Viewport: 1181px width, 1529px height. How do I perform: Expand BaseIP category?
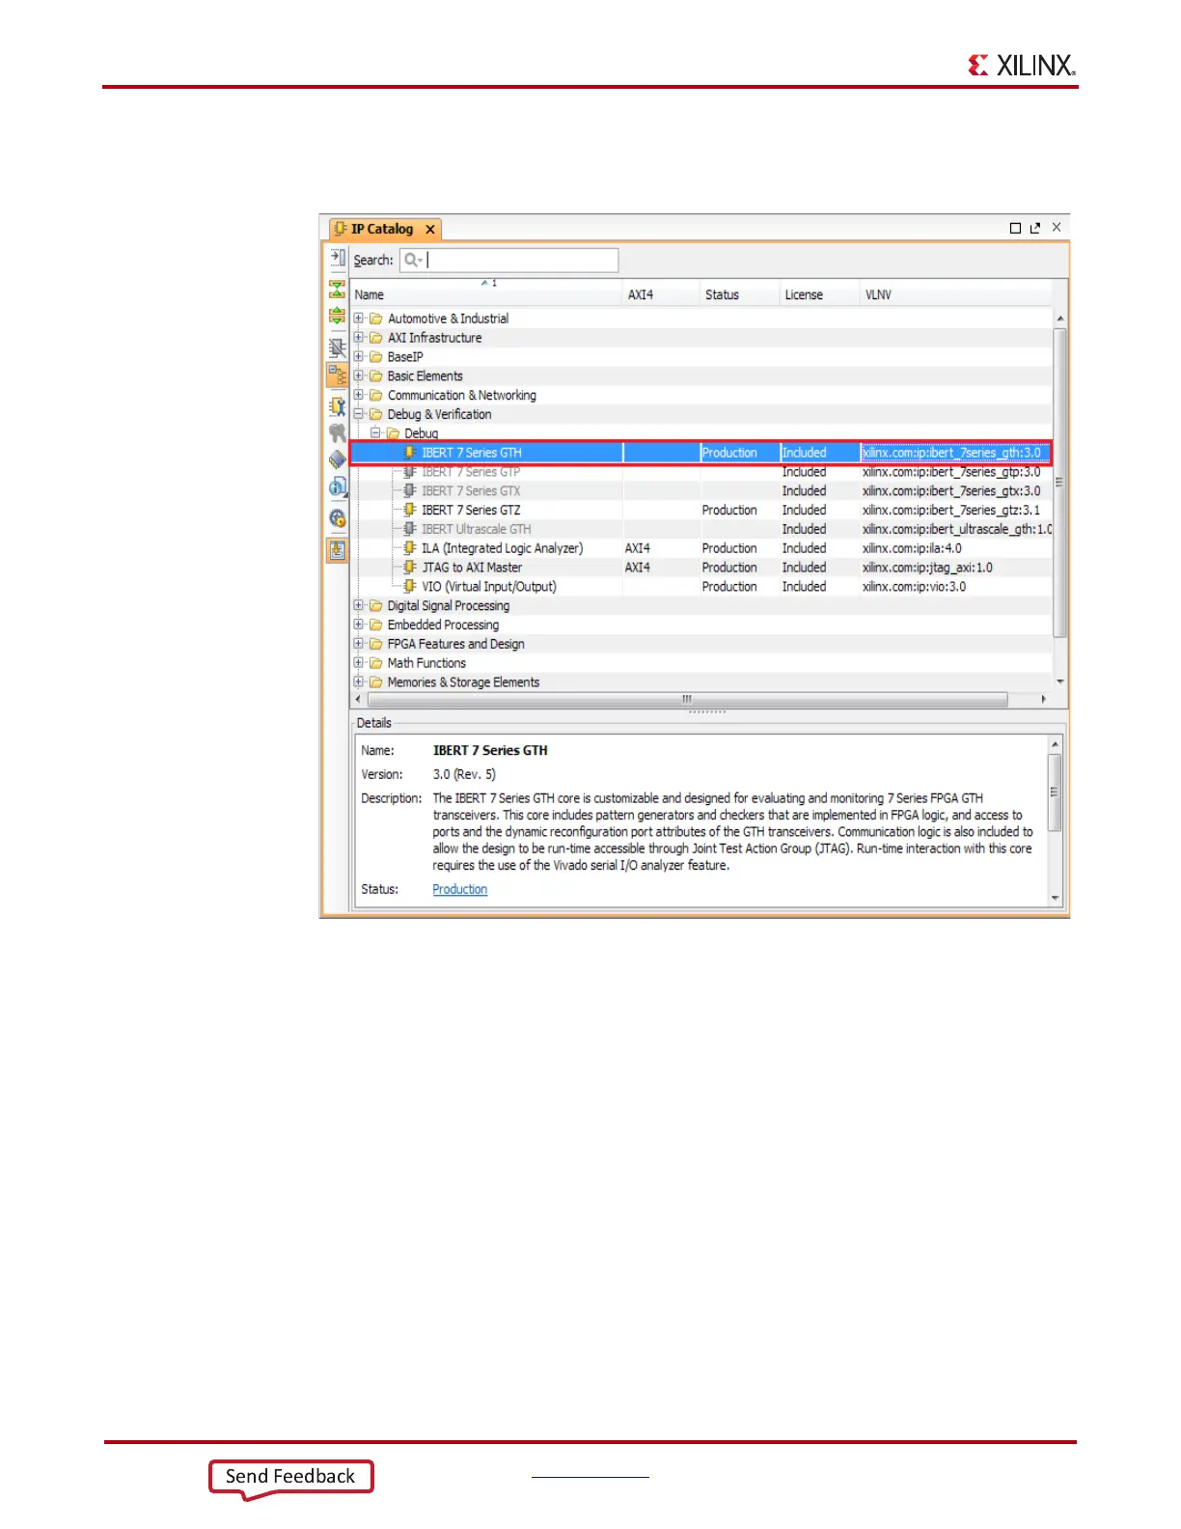pos(359,356)
